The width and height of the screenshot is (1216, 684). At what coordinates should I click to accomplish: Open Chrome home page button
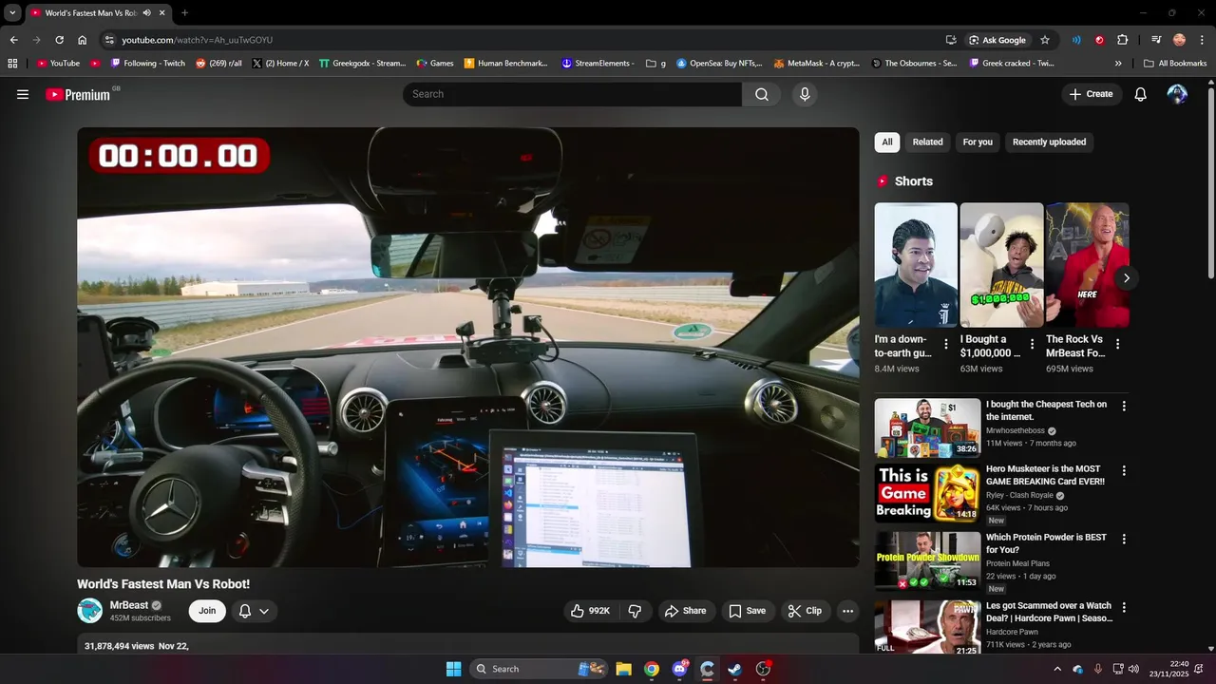click(x=83, y=40)
